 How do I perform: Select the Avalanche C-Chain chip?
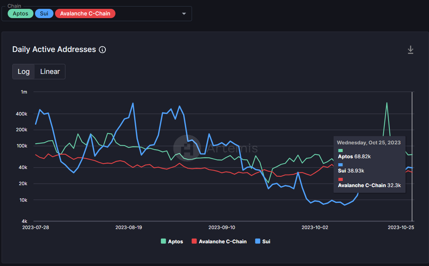[85, 13]
